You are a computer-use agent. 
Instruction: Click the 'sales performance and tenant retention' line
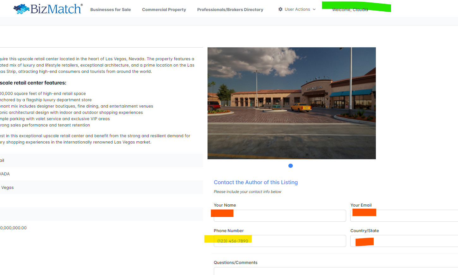45,125
